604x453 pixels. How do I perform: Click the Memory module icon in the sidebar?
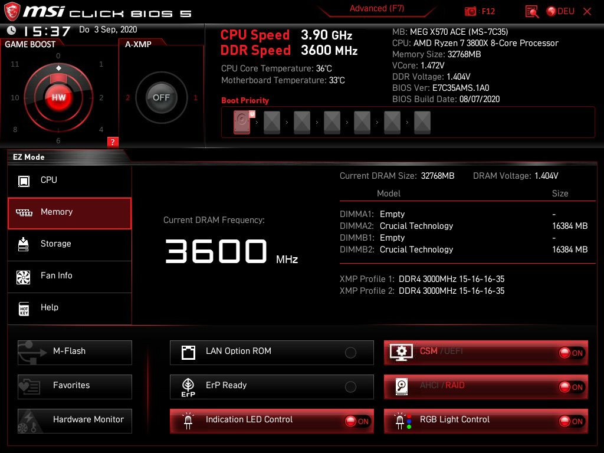(x=24, y=212)
